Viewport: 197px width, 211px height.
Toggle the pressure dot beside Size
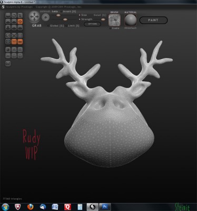click(80, 15)
